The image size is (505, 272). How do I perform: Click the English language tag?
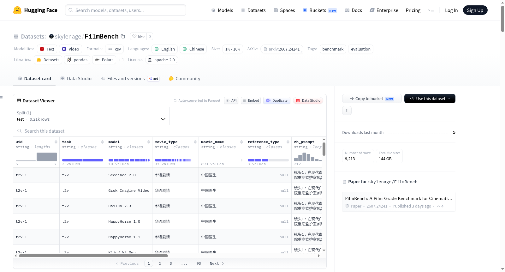(x=165, y=49)
